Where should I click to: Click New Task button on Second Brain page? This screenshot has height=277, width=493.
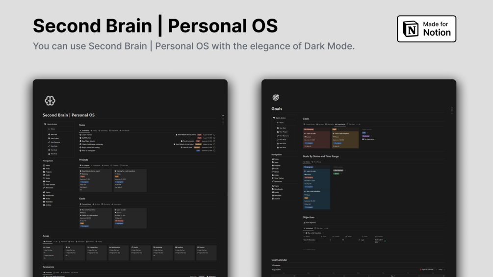(x=52, y=134)
